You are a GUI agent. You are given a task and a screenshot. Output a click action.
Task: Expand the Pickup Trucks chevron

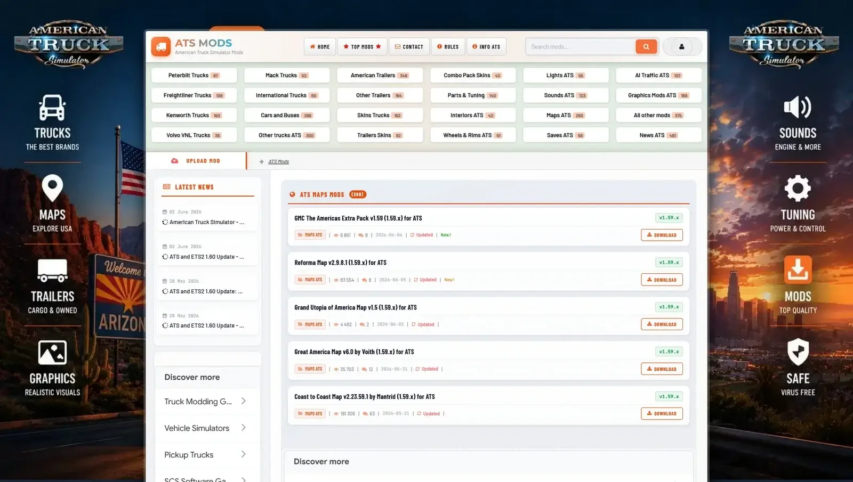244,454
